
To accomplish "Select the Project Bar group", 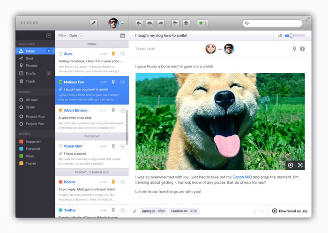I will [x=35, y=124].
